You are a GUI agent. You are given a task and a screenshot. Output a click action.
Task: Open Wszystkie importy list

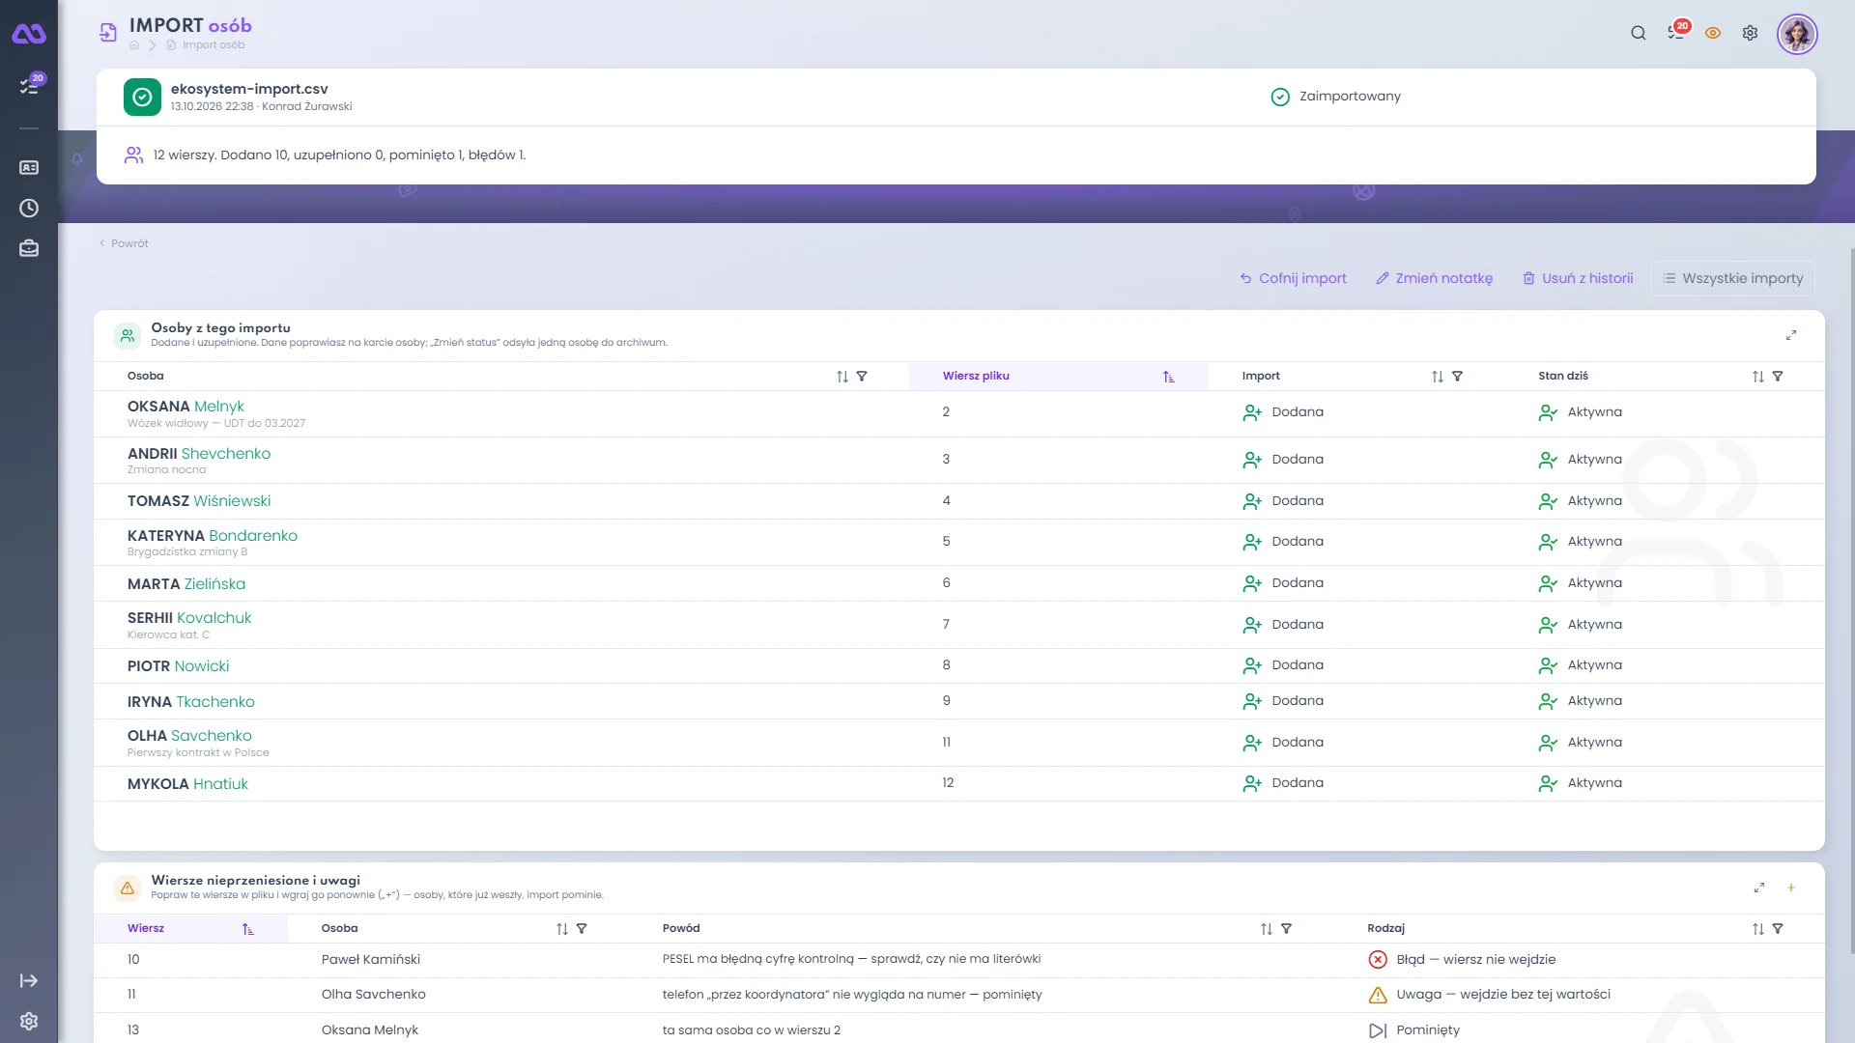(1733, 278)
